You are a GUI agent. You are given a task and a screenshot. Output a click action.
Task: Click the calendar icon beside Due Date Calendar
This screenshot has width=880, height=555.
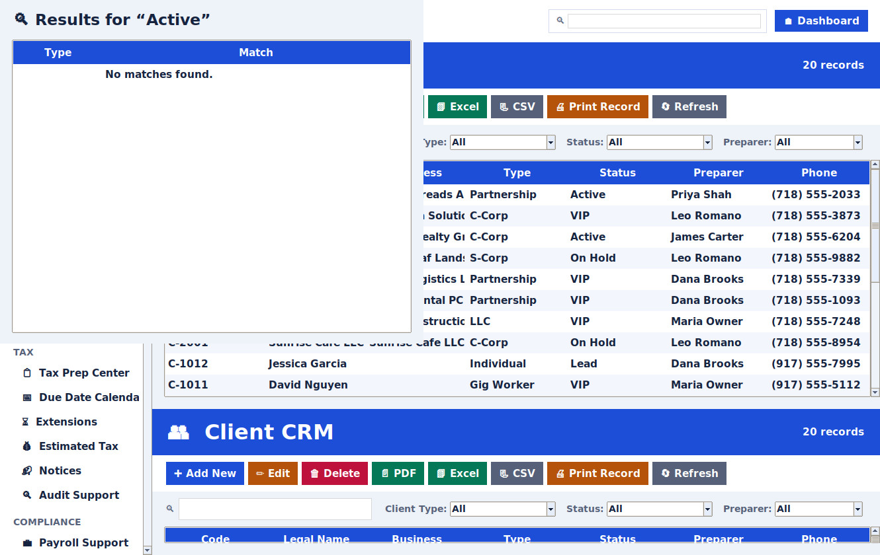point(27,397)
